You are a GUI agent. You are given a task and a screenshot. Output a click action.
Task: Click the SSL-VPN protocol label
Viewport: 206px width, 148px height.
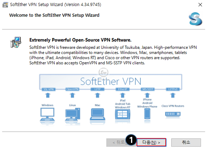48,90
